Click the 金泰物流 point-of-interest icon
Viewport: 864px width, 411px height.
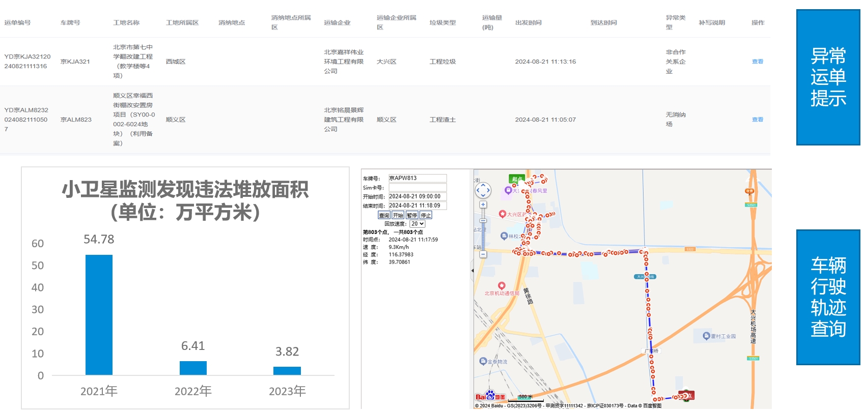coord(483,361)
